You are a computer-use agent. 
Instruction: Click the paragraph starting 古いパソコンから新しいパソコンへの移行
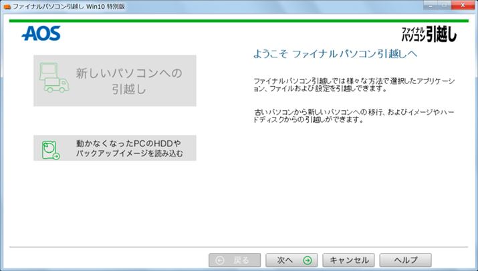354,115
